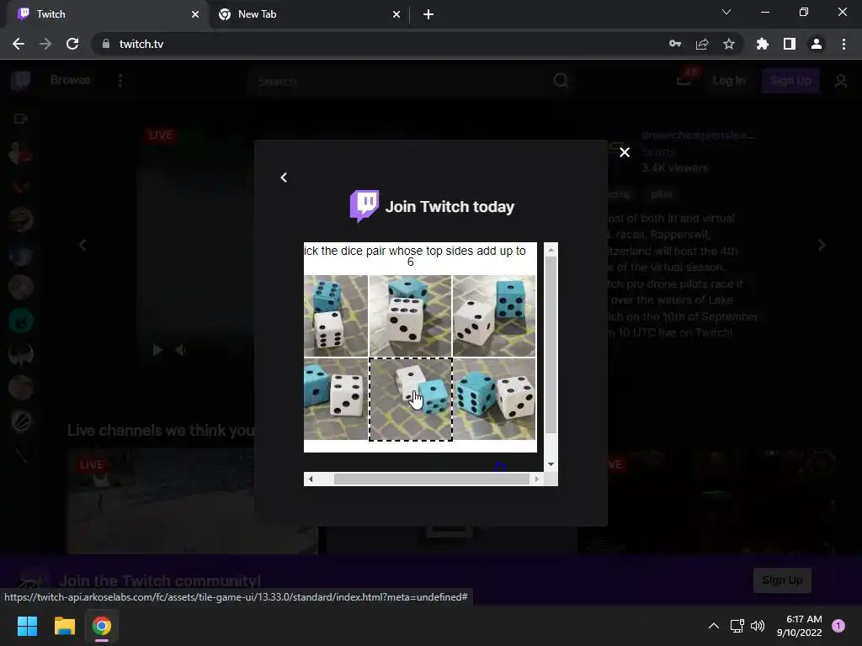Open Browse on Twitch
Screen dimensions: 862x646
[70, 80]
